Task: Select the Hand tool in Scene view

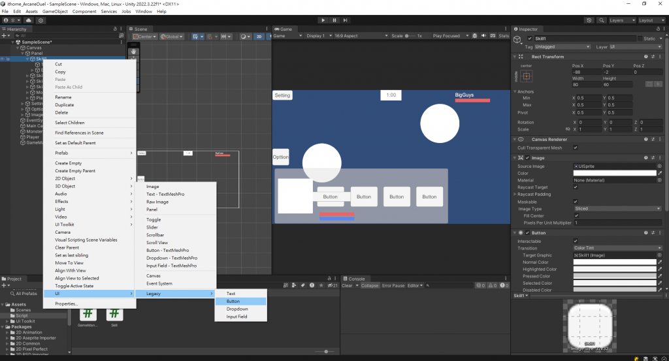Action: point(133,51)
